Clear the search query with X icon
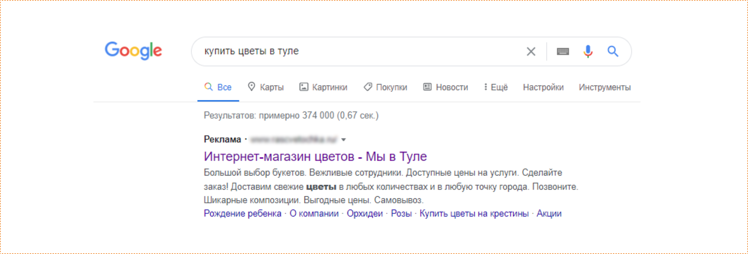 [531, 52]
